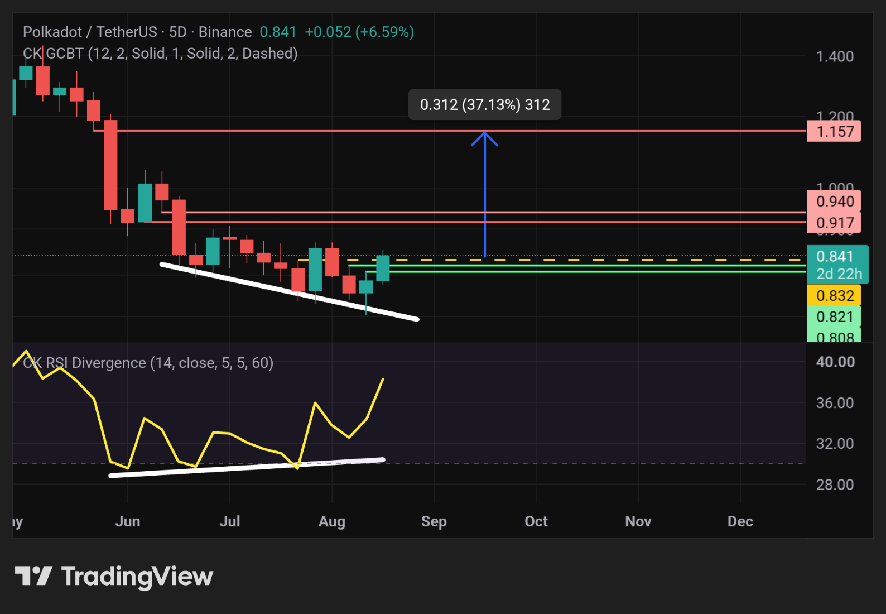Click the 28.00 RSI axis value
The image size is (886, 614).
(x=835, y=485)
